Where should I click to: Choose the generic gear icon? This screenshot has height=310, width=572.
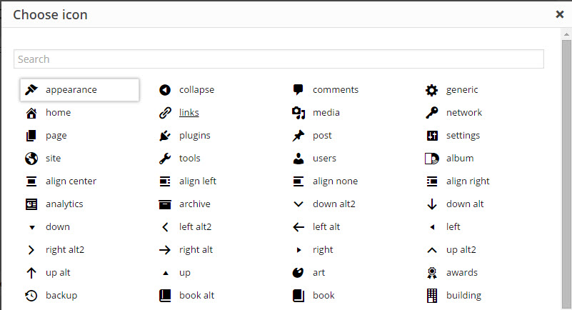click(432, 90)
